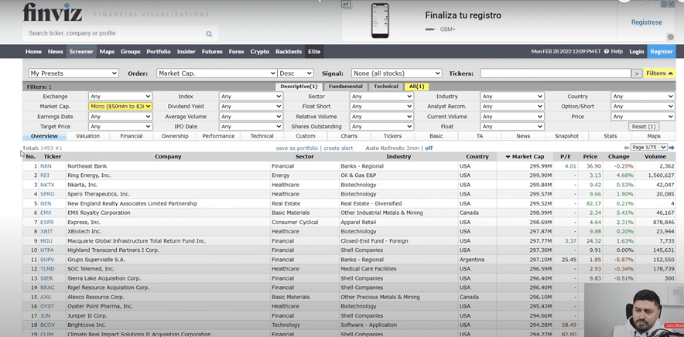Click the Finviz logo
The height and width of the screenshot is (337, 684).
tap(51, 13)
